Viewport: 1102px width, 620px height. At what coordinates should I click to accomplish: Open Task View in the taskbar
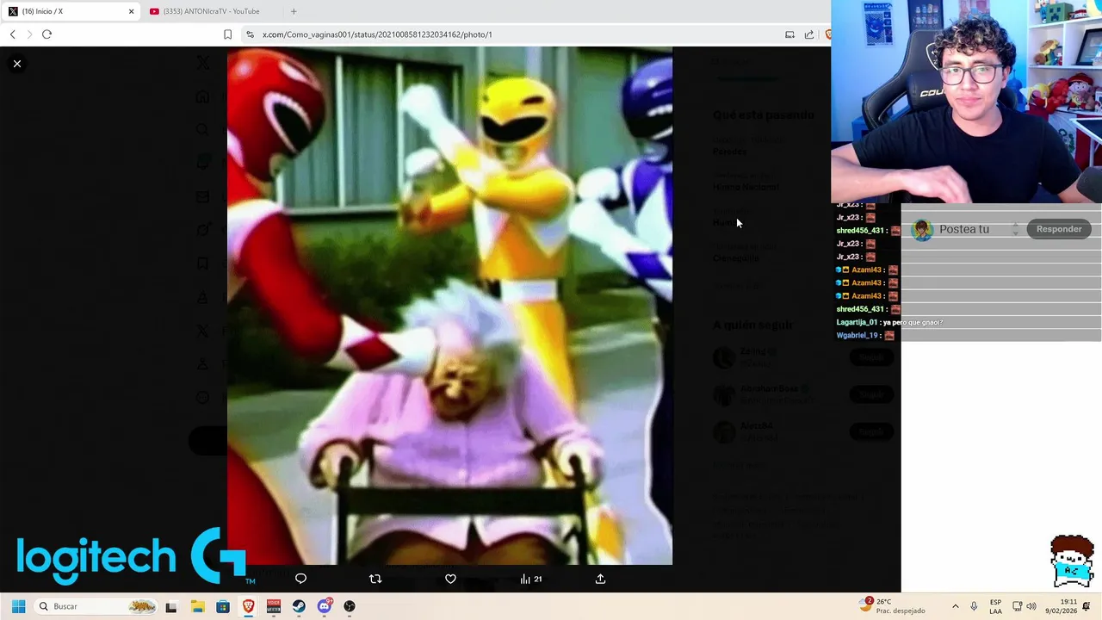[170, 606]
